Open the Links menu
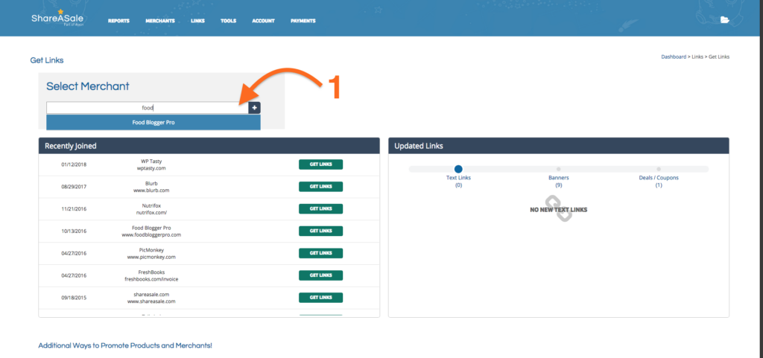The width and height of the screenshot is (763, 358). (197, 21)
